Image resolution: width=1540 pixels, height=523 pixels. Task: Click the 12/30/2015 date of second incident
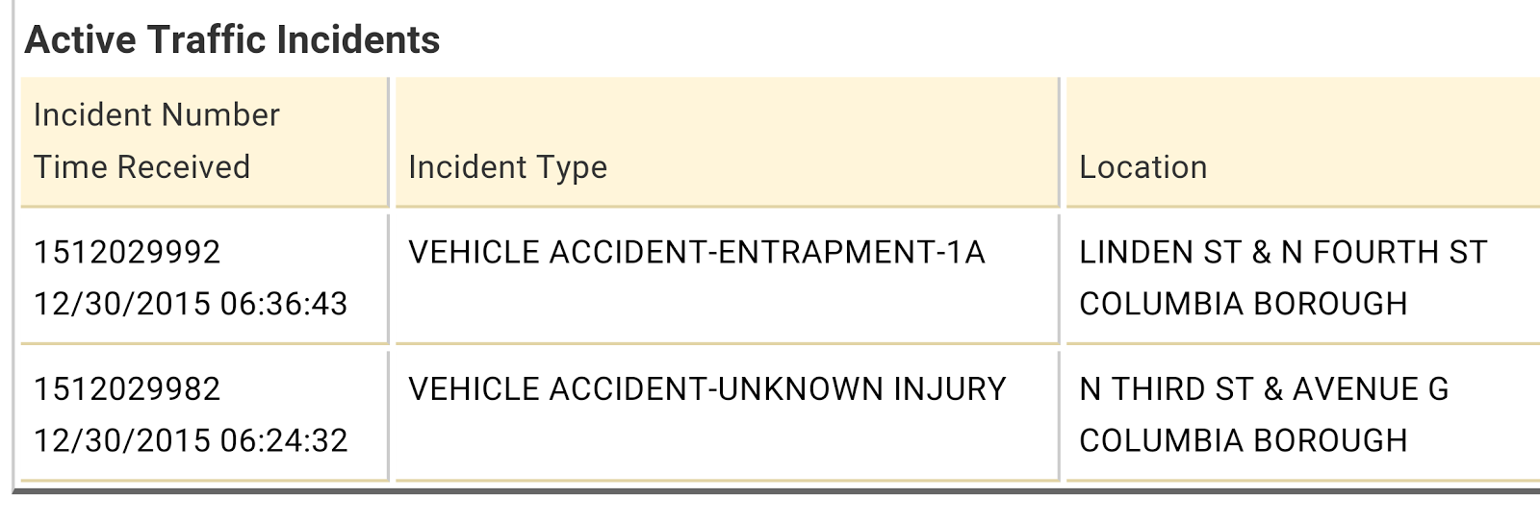click(121, 441)
